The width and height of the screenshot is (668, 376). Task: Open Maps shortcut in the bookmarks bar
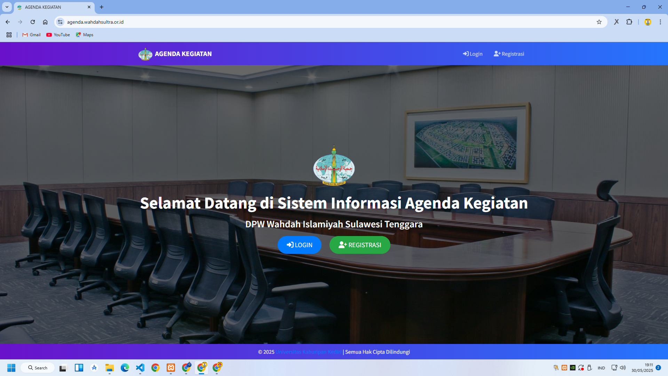click(x=84, y=35)
